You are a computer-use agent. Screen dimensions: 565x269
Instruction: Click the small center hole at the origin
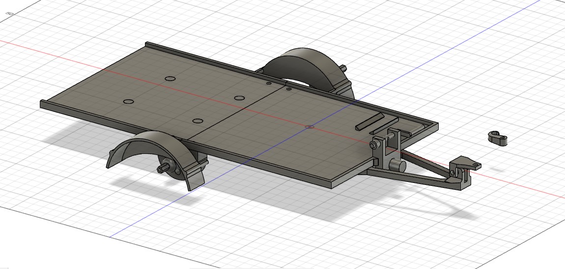(x=309, y=127)
